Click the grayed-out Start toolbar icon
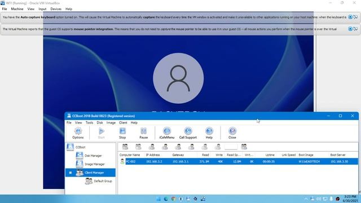Viewport: 361px width, 203px height. (x=102, y=133)
